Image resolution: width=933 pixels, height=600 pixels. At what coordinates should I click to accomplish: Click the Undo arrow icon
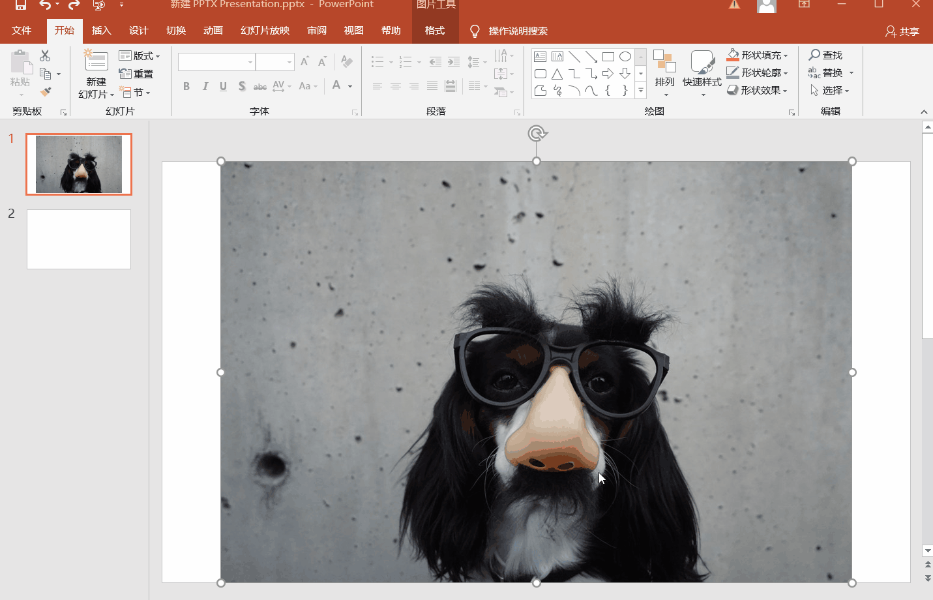(x=44, y=5)
